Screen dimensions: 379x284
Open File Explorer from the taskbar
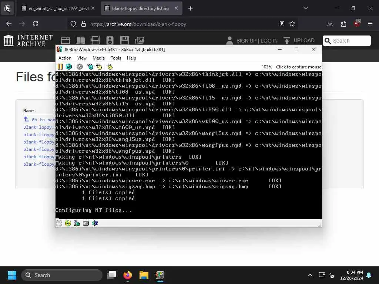coord(144,275)
